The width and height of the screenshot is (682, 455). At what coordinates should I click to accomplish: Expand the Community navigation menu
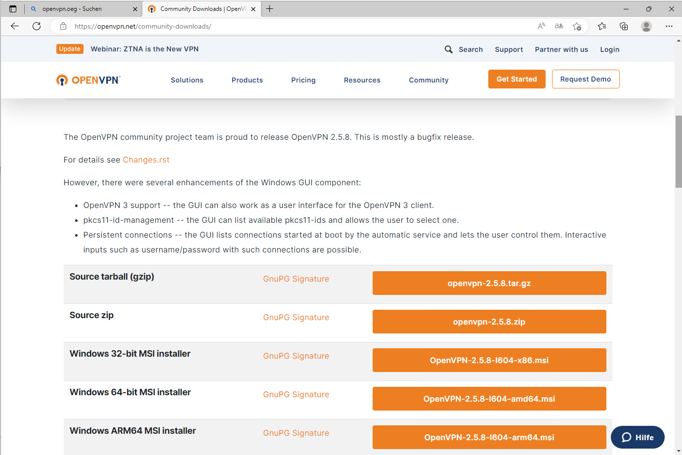pyautogui.click(x=428, y=80)
